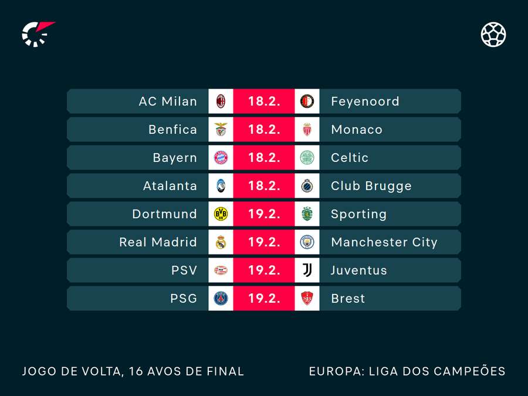Viewport: 528px width, 396px height.
Task: Click the Jogo de volta, 16 avos caption
Action: coord(133,371)
